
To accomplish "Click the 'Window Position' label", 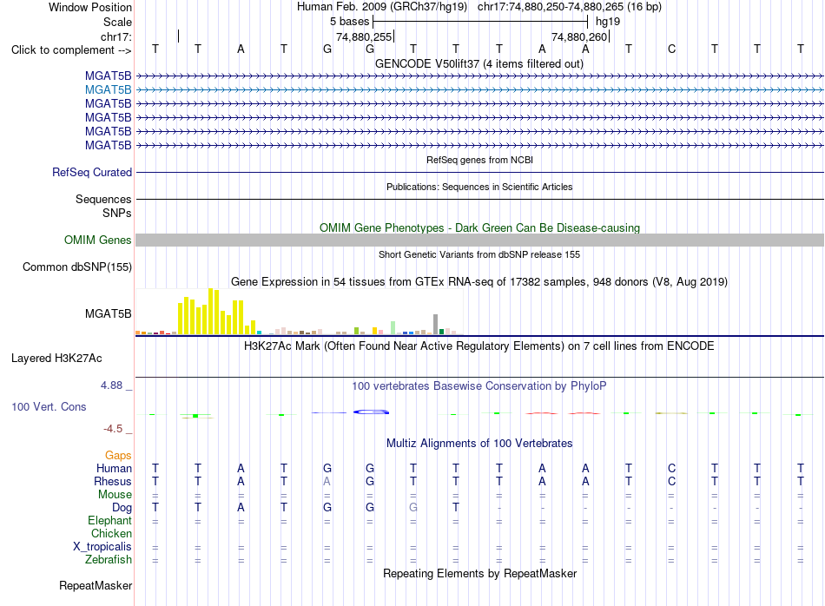I will point(90,7).
